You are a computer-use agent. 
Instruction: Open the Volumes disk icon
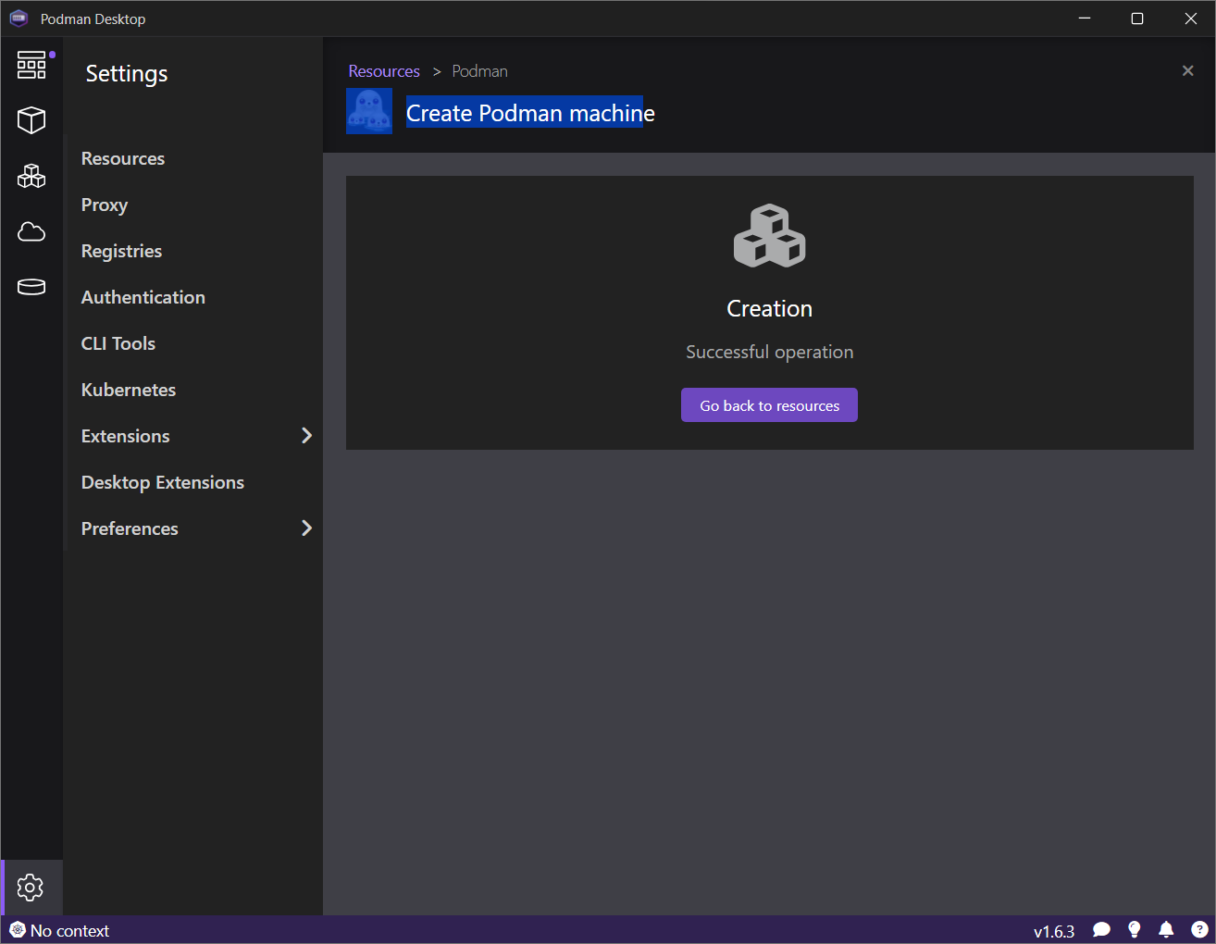point(31,287)
